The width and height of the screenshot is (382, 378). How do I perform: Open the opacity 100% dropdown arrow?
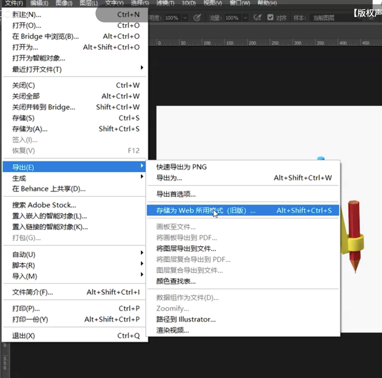point(185,18)
